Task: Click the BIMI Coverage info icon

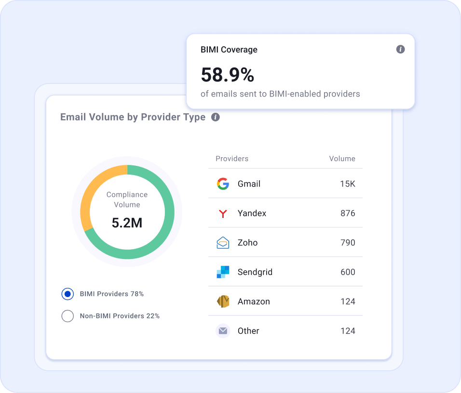Action: point(400,49)
